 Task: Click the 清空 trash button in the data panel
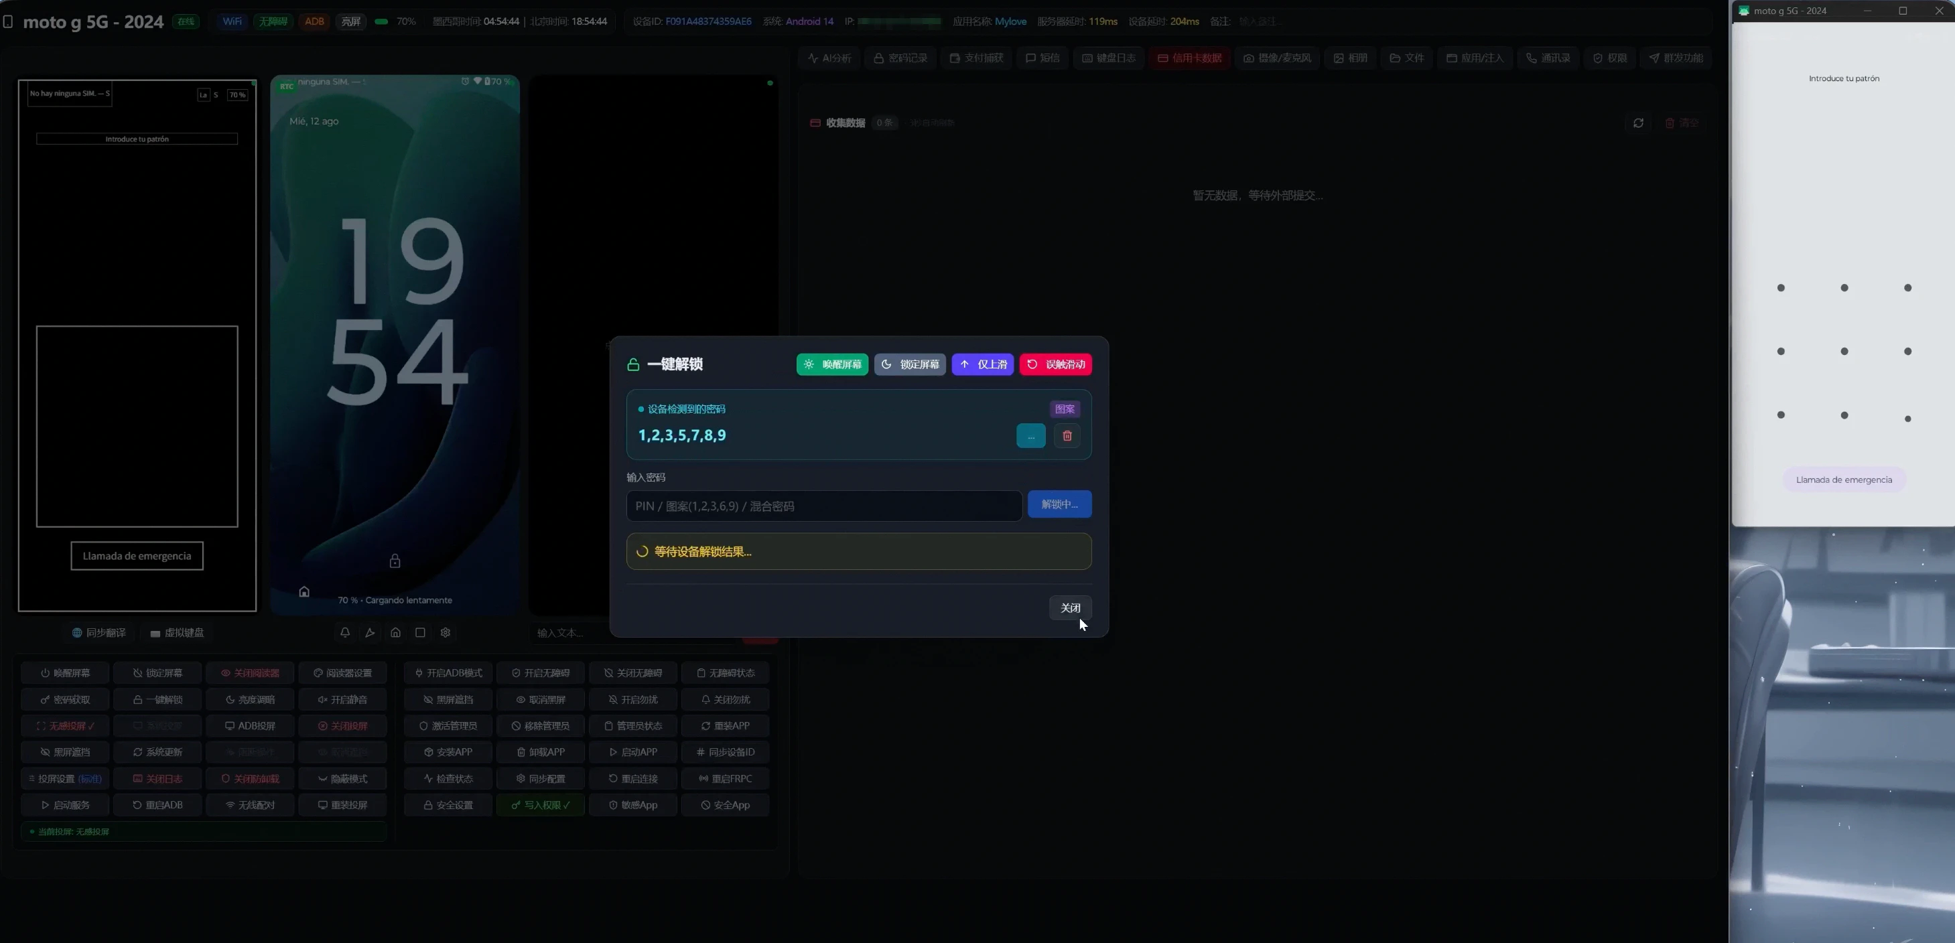pos(1682,123)
